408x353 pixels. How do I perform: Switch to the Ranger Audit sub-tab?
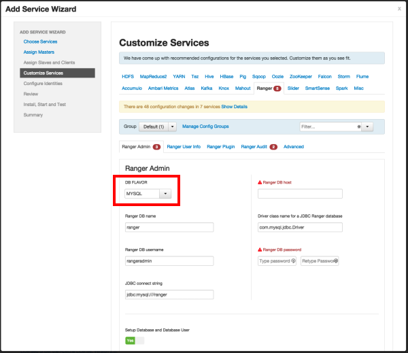click(254, 147)
